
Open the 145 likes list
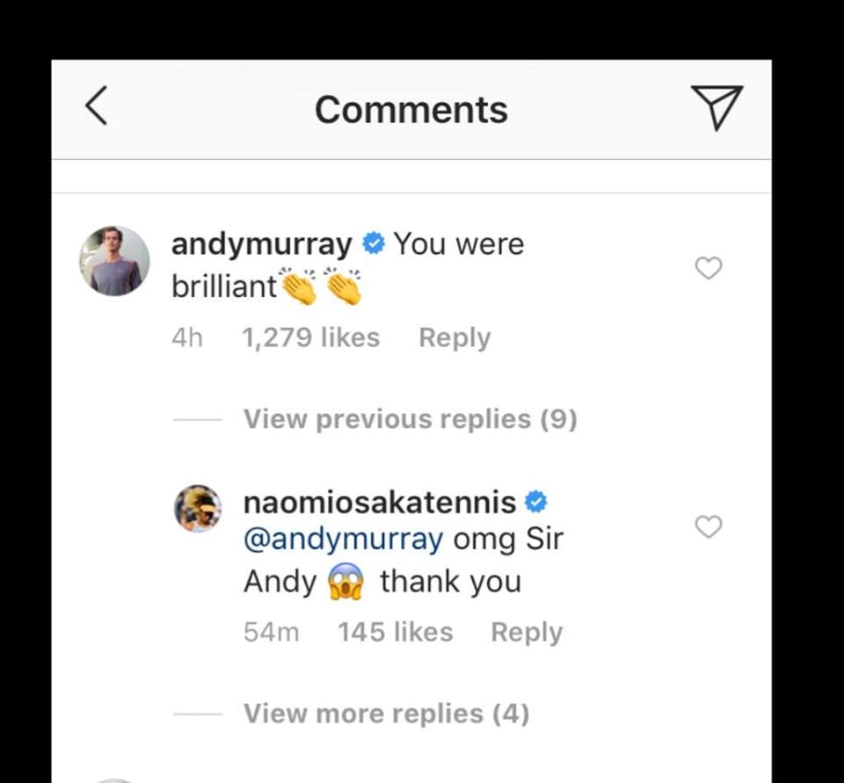tap(395, 632)
